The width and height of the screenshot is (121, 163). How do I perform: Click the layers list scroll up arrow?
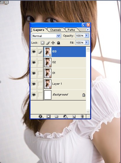88,49
